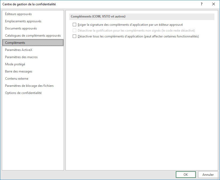Select Barre des messages entry
The width and height of the screenshot is (220, 180).
pyautogui.click(x=33, y=71)
